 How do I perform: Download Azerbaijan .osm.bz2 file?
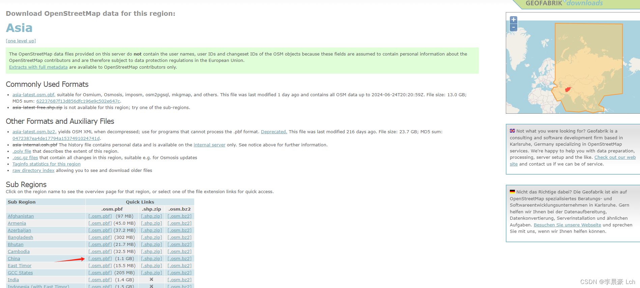pos(179,230)
